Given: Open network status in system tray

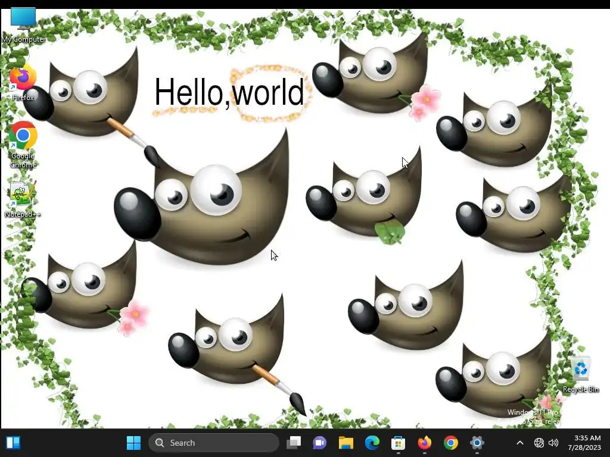Looking at the screenshot, I should [x=539, y=443].
